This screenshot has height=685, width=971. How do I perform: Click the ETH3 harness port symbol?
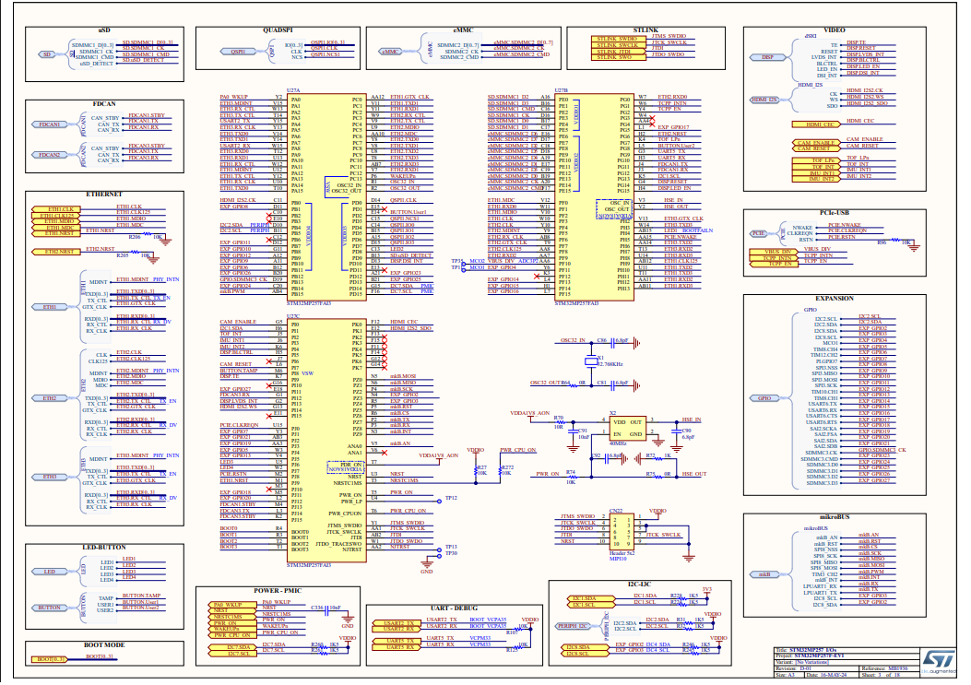[50, 477]
